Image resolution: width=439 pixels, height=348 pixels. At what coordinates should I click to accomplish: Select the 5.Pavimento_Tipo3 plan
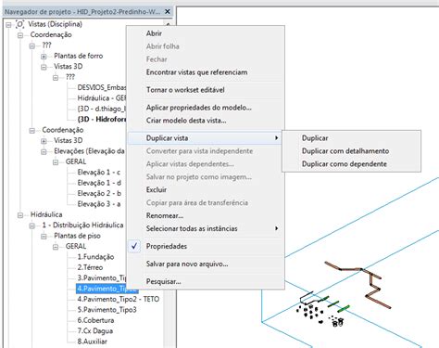click(107, 310)
